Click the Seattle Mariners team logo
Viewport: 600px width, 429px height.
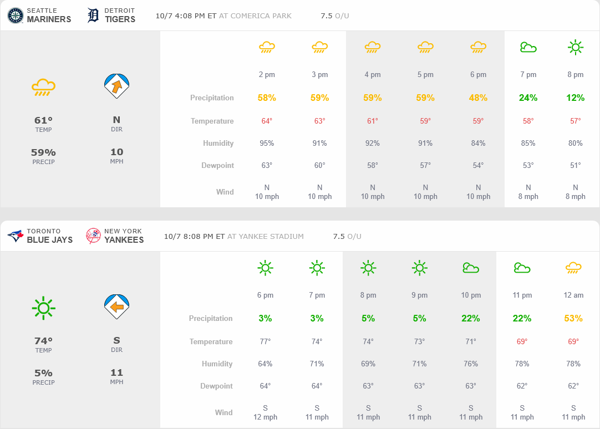tap(16, 16)
